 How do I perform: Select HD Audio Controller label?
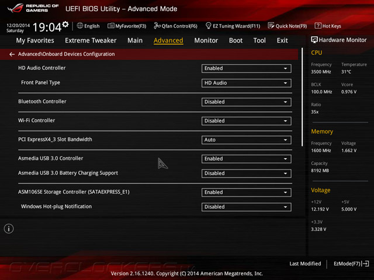tap(41, 68)
